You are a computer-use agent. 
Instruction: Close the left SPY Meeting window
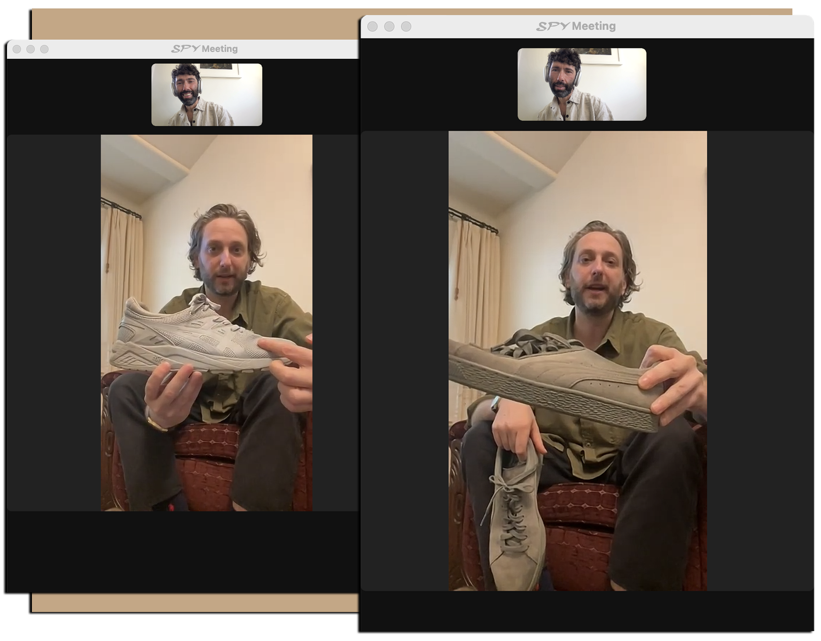click(17, 49)
